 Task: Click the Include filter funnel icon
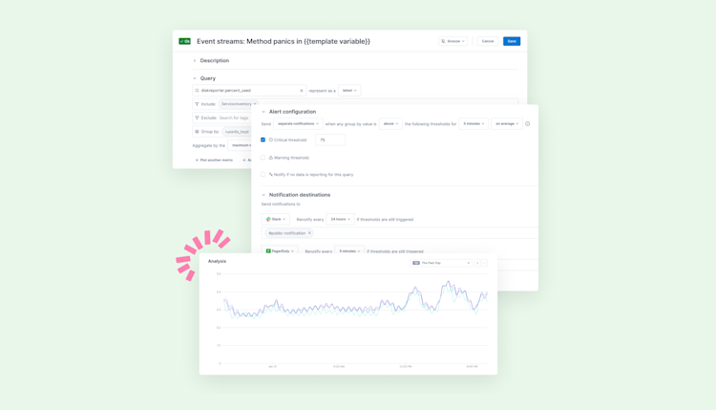pyautogui.click(x=197, y=104)
